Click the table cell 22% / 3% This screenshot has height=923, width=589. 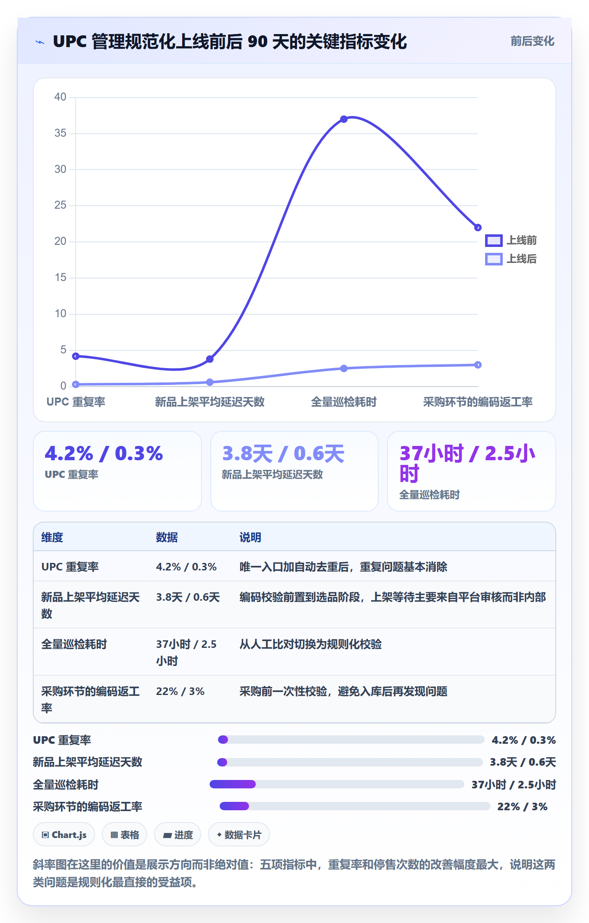(x=180, y=691)
